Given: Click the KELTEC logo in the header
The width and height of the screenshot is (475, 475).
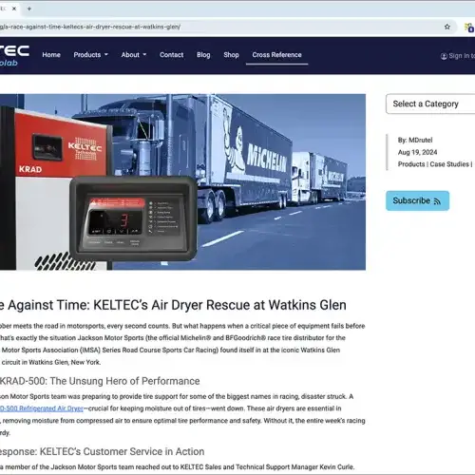Looking at the screenshot, I should pyautogui.click(x=14, y=56).
